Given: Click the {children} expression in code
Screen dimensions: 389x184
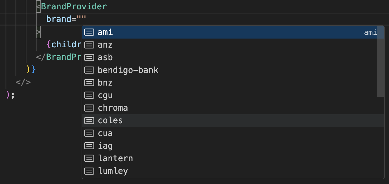Looking at the screenshot, I should point(64,44).
